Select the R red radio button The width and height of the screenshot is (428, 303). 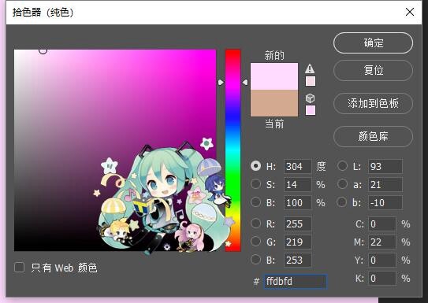(x=255, y=224)
